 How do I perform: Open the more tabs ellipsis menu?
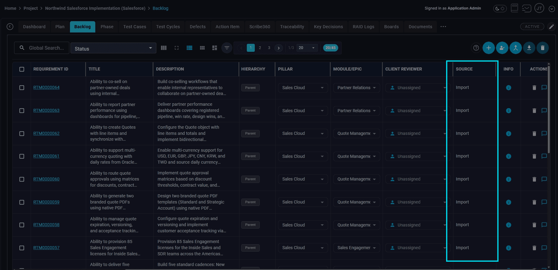pos(443,27)
